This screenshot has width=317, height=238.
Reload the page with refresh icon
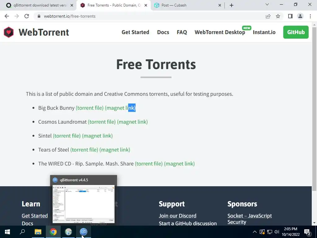tap(27, 16)
